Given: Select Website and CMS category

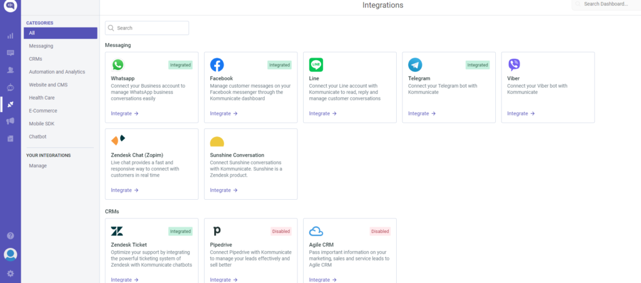Looking at the screenshot, I should [x=48, y=85].
